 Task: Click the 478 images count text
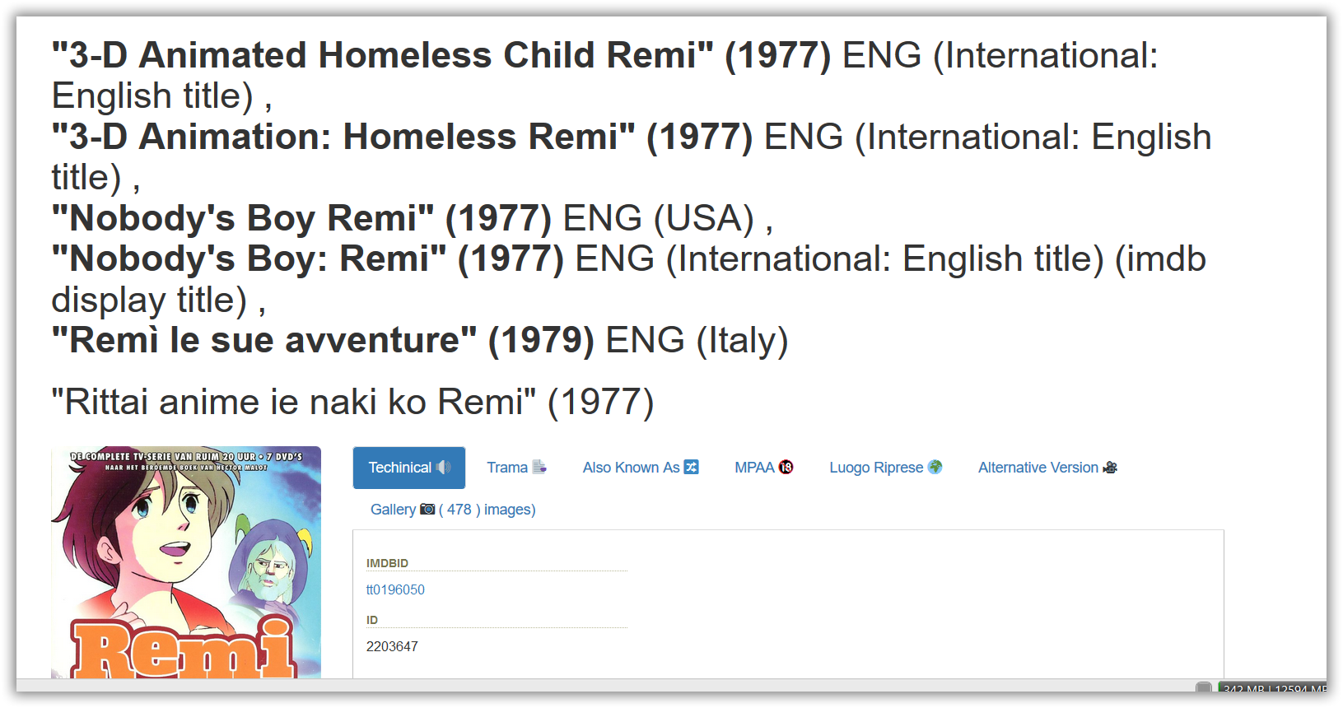(x=487, y=510)
